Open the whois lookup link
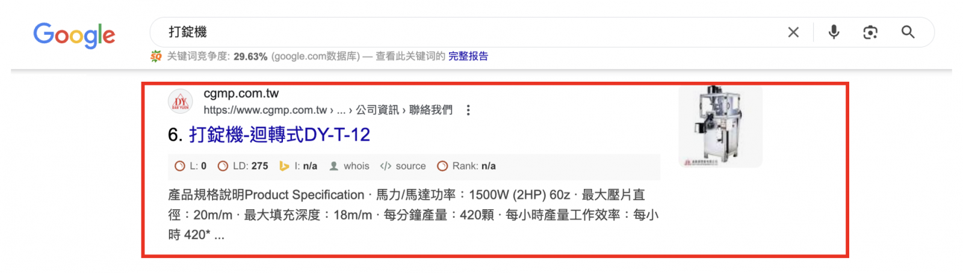 point(350,166)
